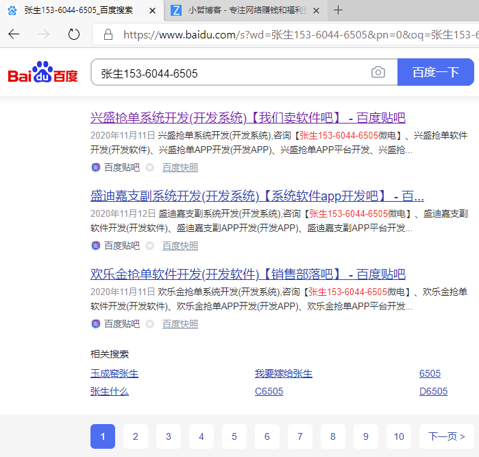Screen dimensions: 479x457
Task: Click related search 玉成窑张生
Action: (114, 373)
